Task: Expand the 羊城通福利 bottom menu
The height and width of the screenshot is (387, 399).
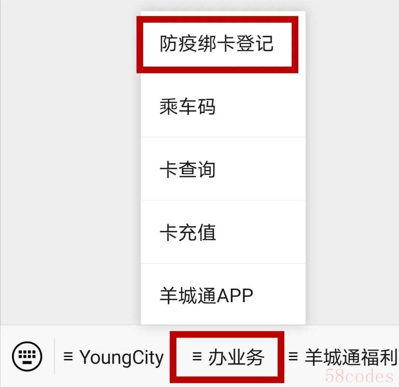Action: point(342,357)
